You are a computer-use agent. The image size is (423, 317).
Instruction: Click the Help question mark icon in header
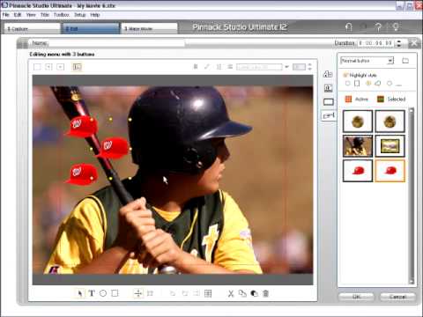point(378,27)
